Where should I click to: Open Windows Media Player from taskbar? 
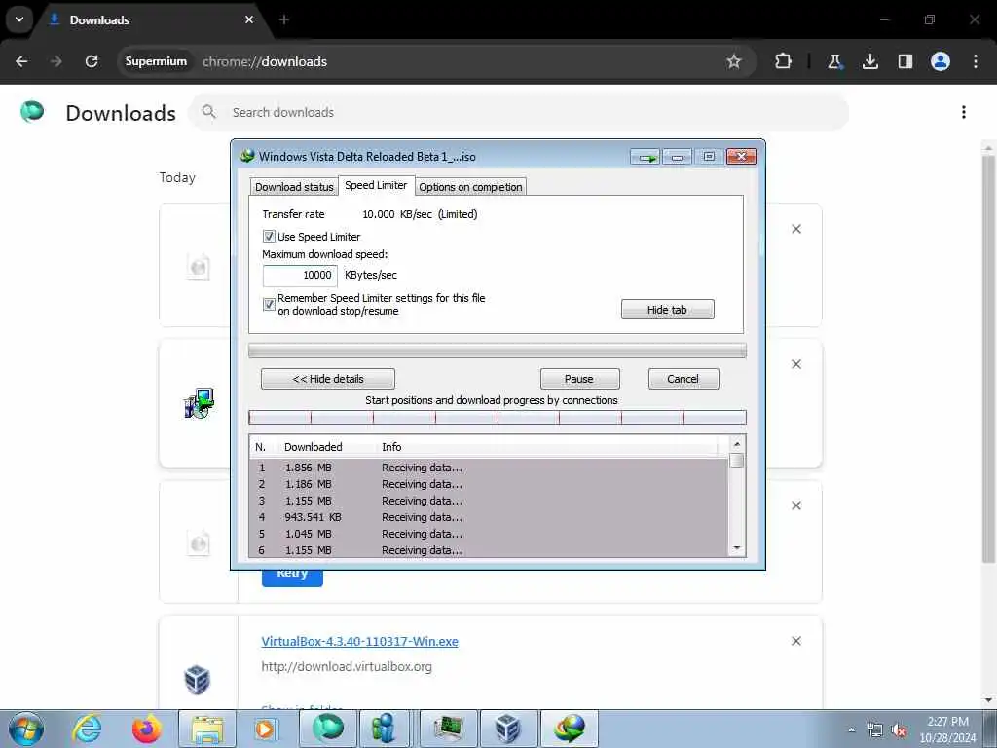(265, 729)
